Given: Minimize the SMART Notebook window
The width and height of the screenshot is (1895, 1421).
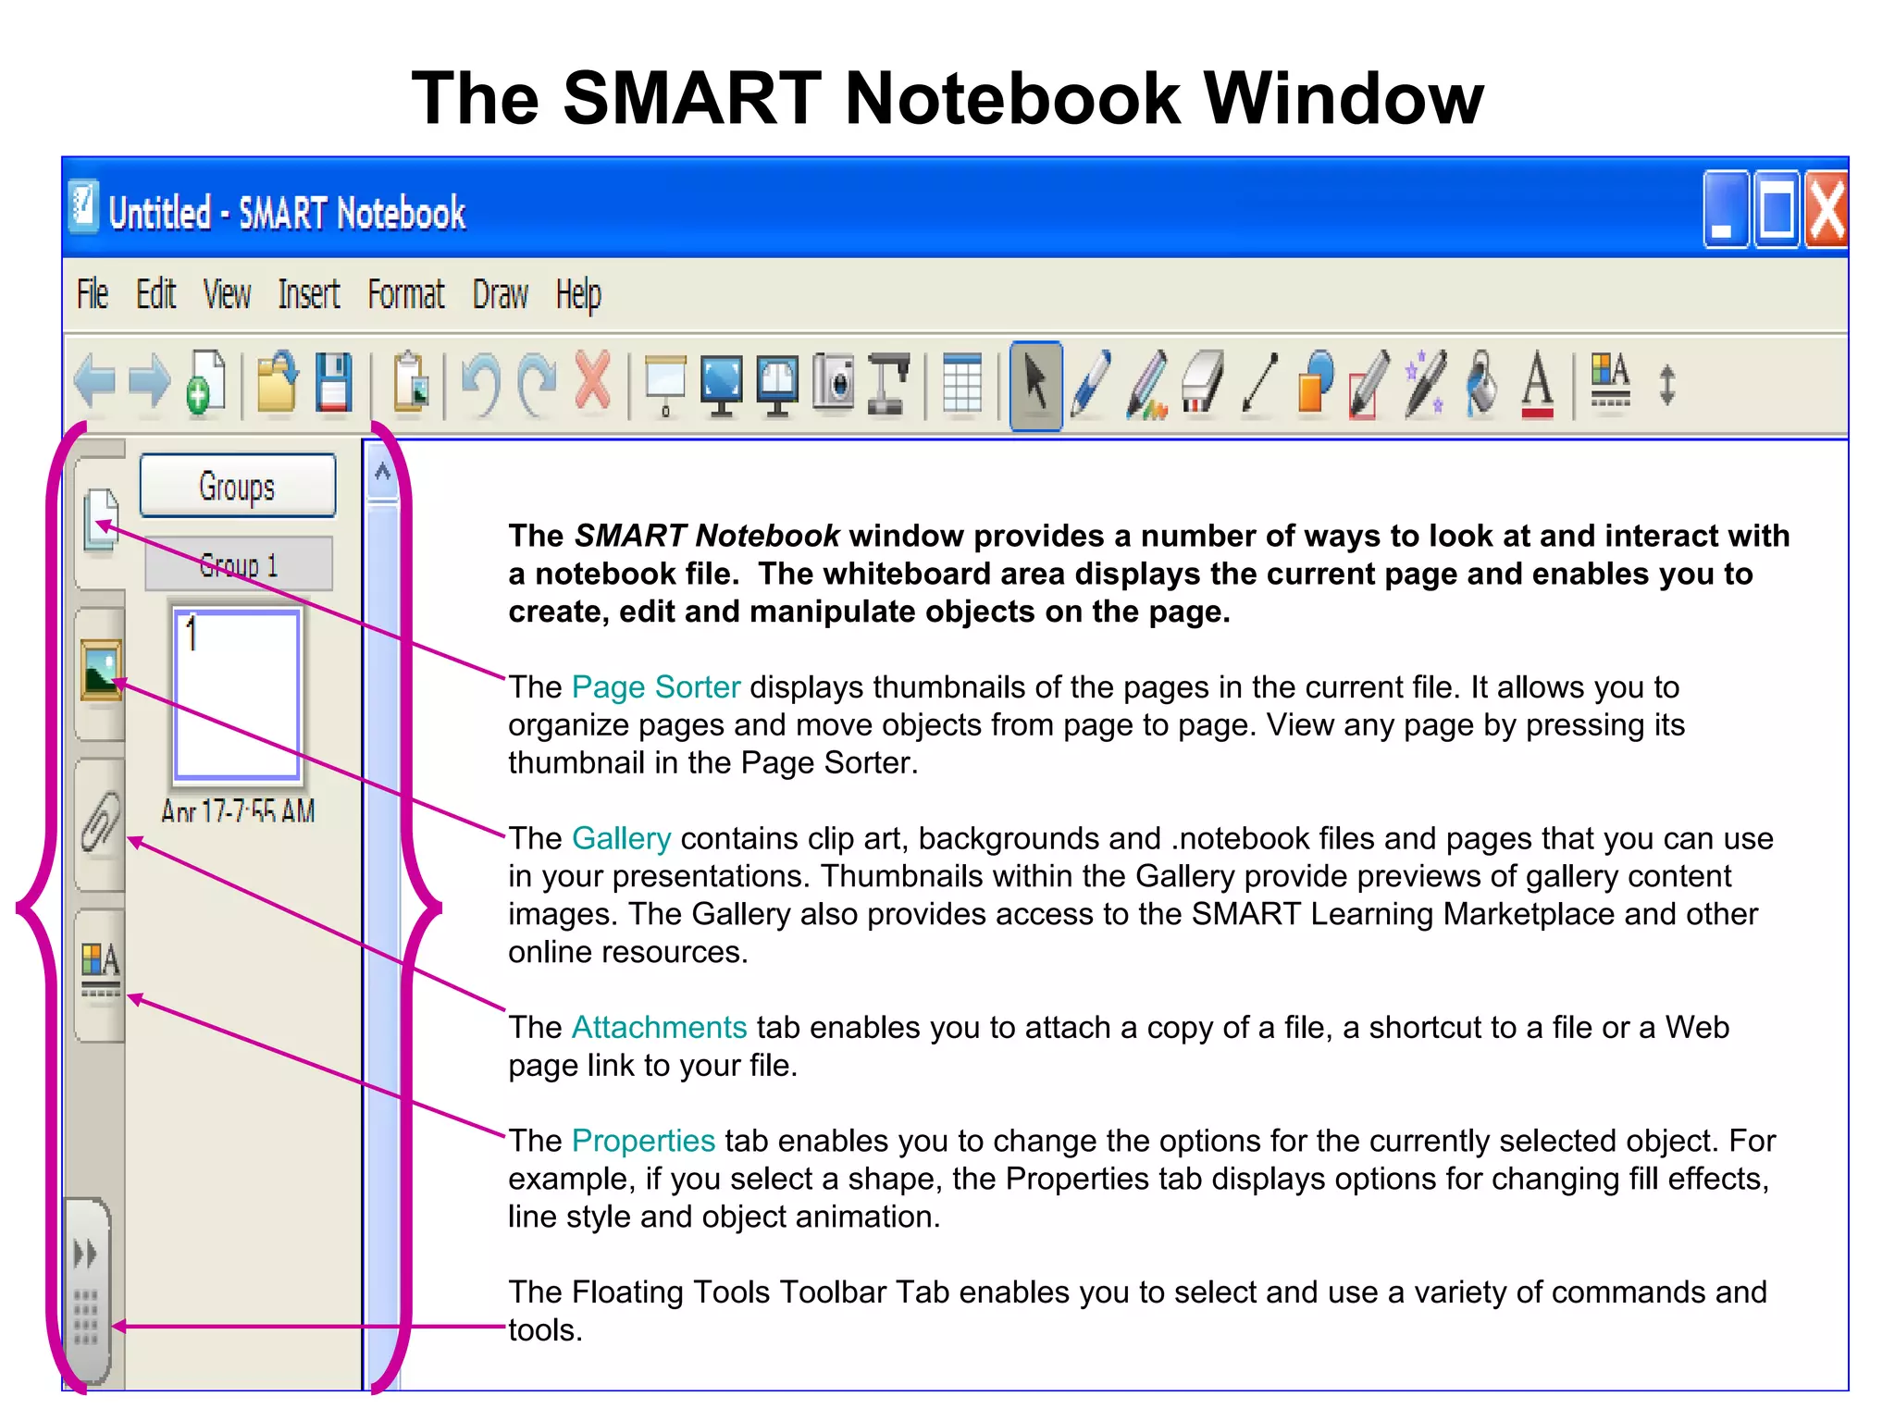Looking at the screenshot, I should [x=1726, y=209].
